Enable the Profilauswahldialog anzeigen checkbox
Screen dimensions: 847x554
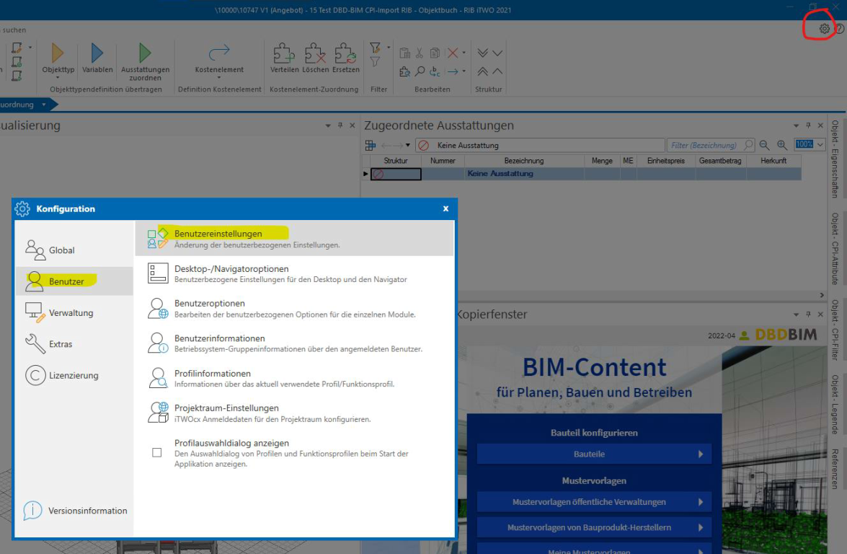click(157, 453)
